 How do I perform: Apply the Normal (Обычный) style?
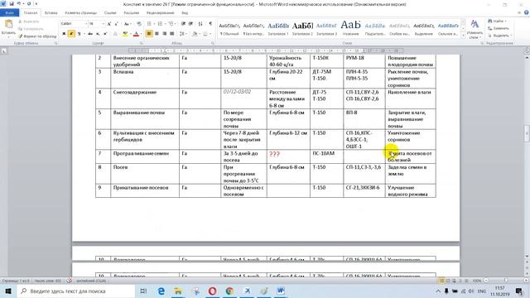tap(229, 29)
